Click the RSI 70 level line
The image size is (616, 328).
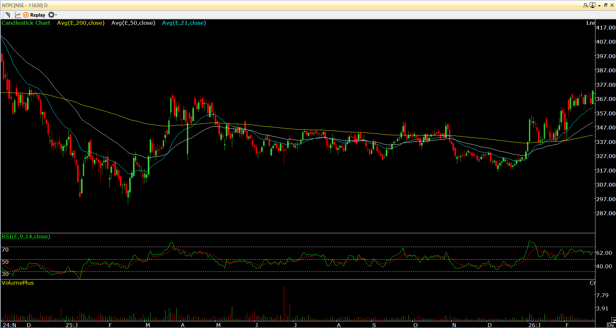pyautogui.click(x=4, y=250)
